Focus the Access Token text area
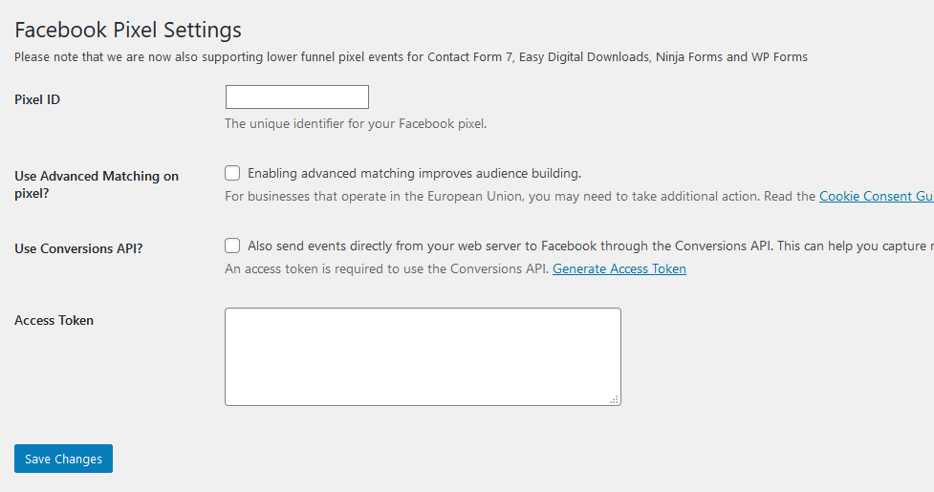This screenshot has height=492, width=934. tap(423, 357)
